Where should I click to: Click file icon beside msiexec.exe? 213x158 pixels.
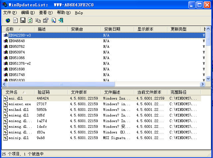click(5, 104)
